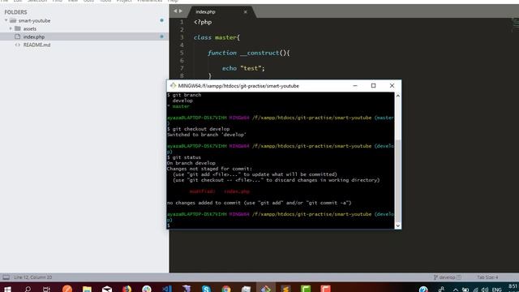Click the last terminal prompt line
The image size is (519, 292).
169,225
